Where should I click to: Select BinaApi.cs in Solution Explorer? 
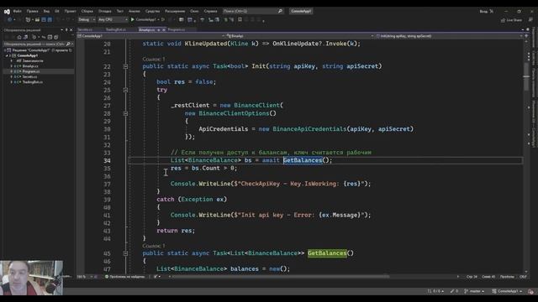(x=30, y=66)
